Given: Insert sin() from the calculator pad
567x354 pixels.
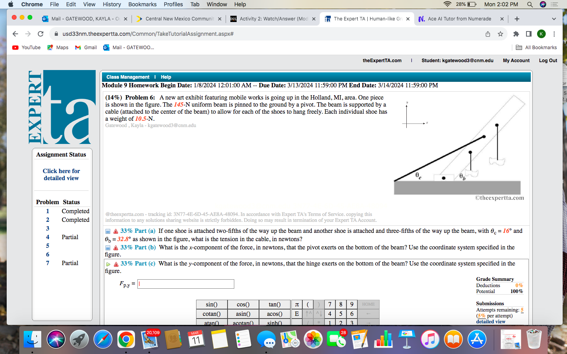Looking at the screenshot, I should click(212, 304).
